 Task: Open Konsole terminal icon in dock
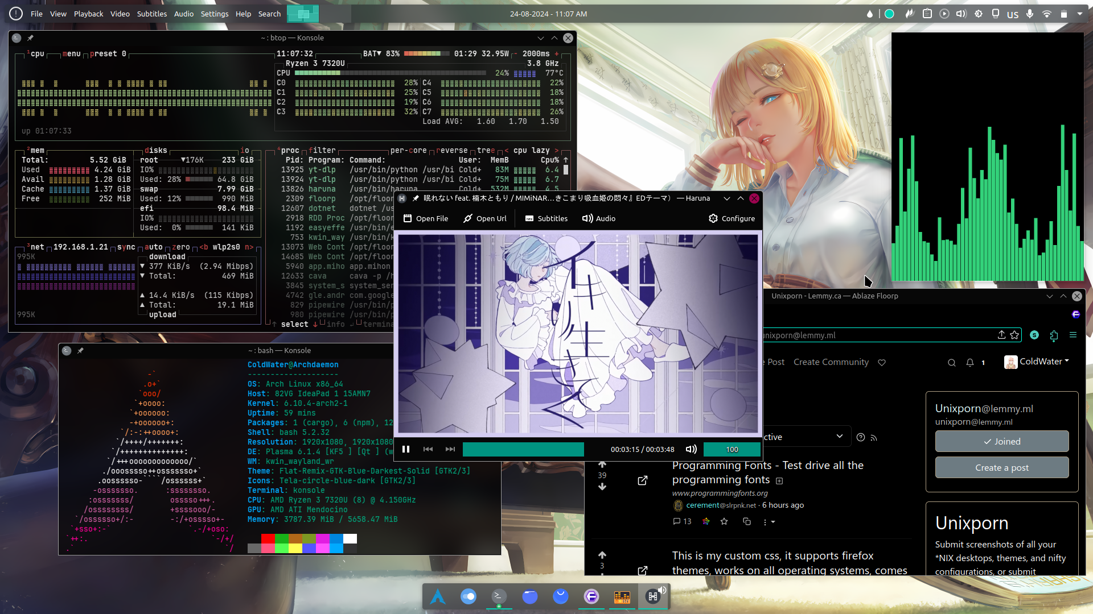pos(499,596)
